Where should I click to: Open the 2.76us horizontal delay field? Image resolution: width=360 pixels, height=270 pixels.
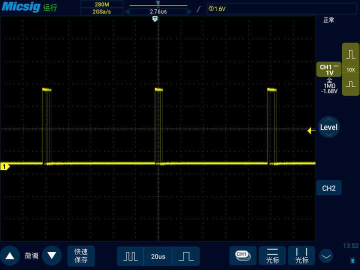pos(158,11)
